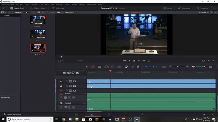Open the Effects Library panel

(x=38, y=8)
